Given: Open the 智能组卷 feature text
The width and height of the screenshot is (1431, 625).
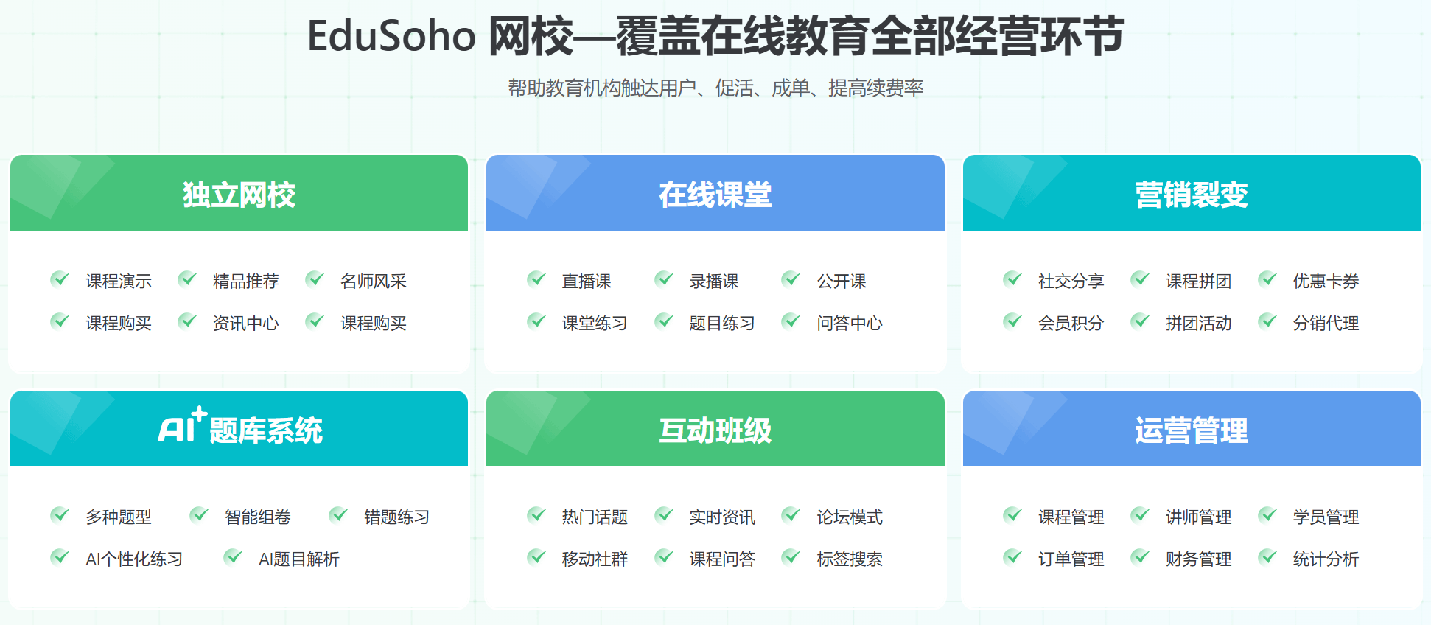Looking at the screenshot, I should [x=257, y=517].
